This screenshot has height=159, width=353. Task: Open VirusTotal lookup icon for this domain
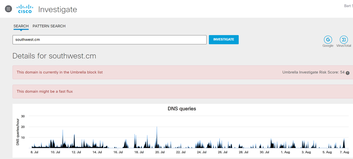pyautogui.click(x=344, y=40)
